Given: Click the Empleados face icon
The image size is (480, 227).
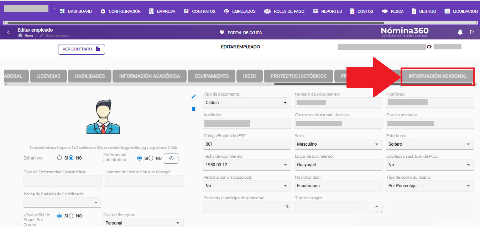Looking at the screenshot, I should [226, 11].
